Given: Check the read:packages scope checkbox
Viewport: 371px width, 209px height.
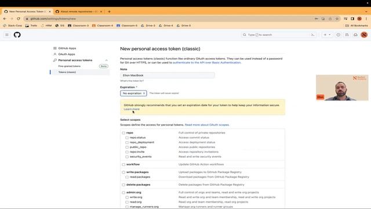Looking at the screenshot, I should (x=127, y=177).
